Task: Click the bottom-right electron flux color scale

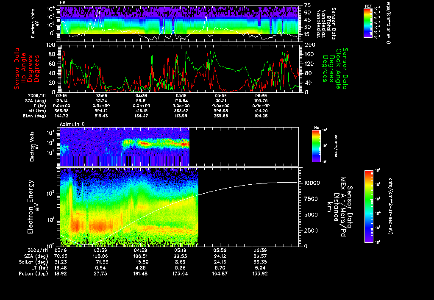Action: click(368, 206)
